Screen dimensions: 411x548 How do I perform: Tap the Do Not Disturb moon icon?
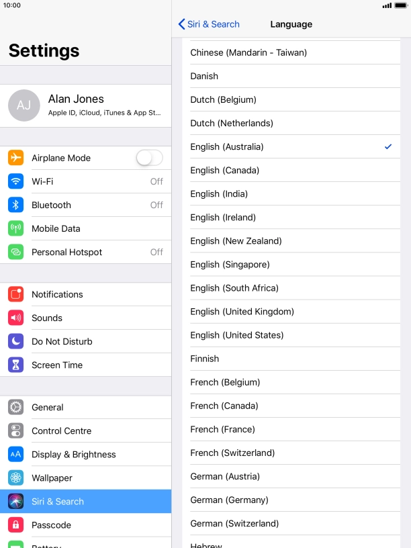[x=15, y=341]
